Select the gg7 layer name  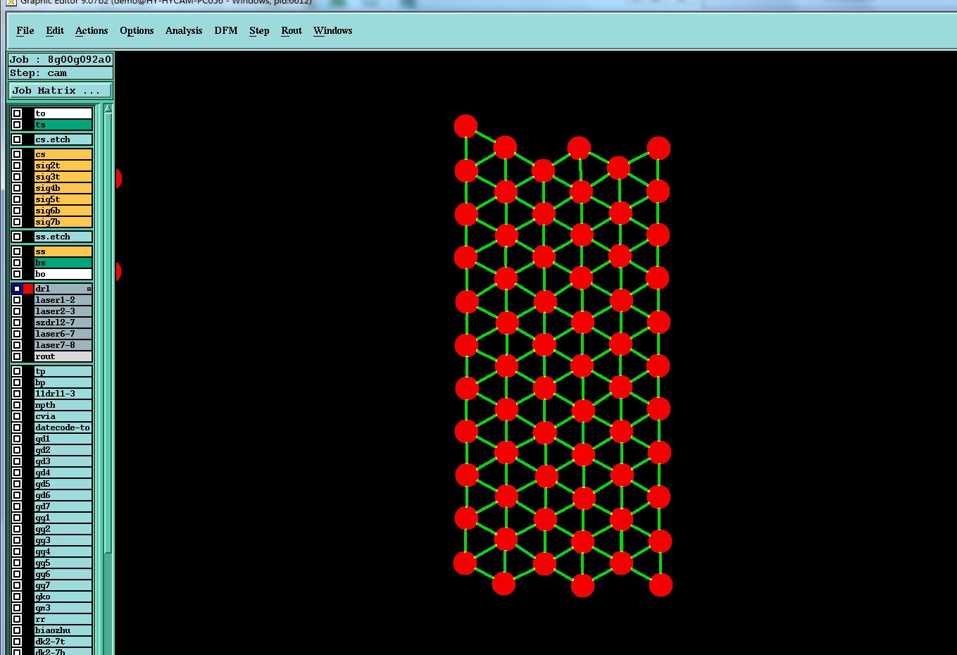63,585
